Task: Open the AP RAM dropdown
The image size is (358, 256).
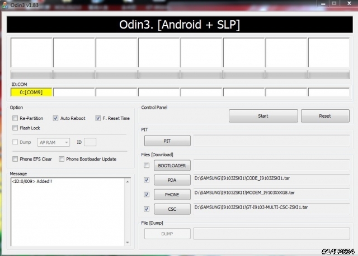Action: click(x=54, y=142)
